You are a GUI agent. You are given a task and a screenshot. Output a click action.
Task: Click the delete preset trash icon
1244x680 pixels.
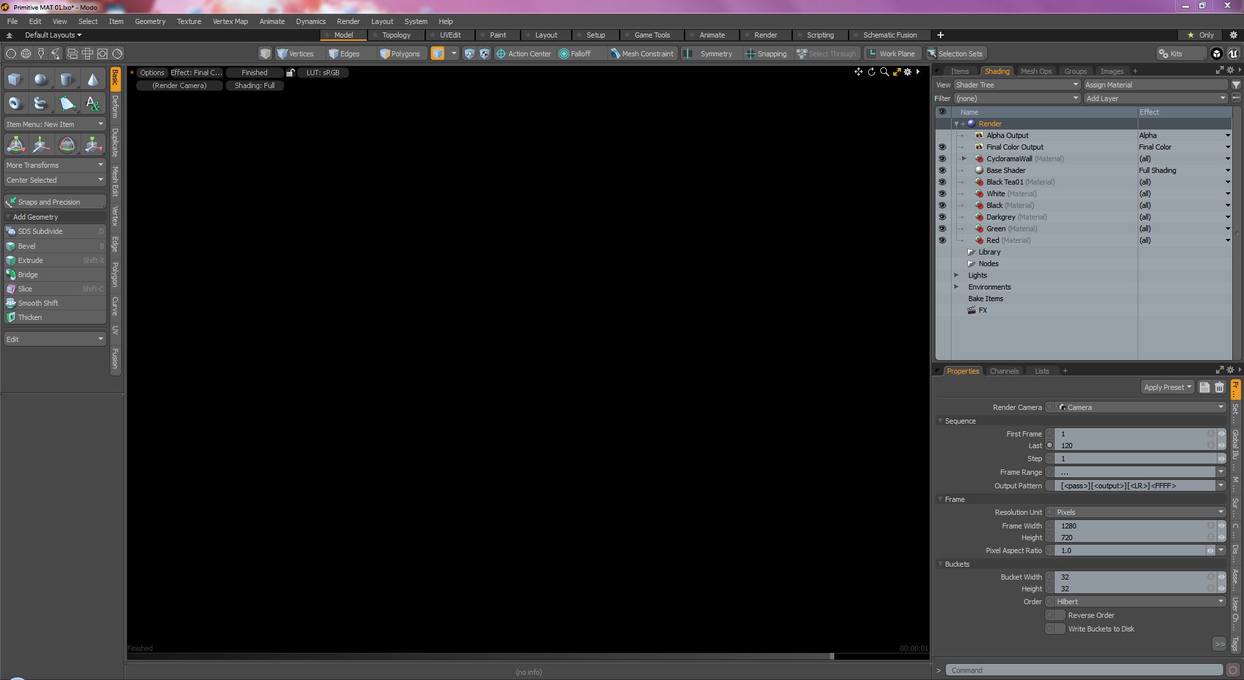coord(1219,387)
